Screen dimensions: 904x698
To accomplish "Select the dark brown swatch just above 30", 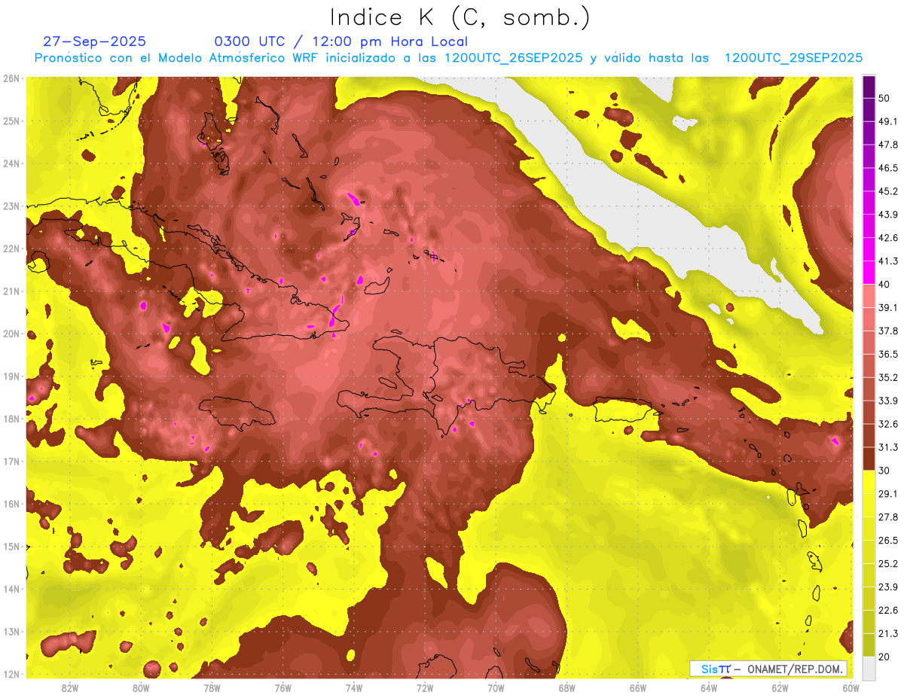I will click(x=869, y=459).
